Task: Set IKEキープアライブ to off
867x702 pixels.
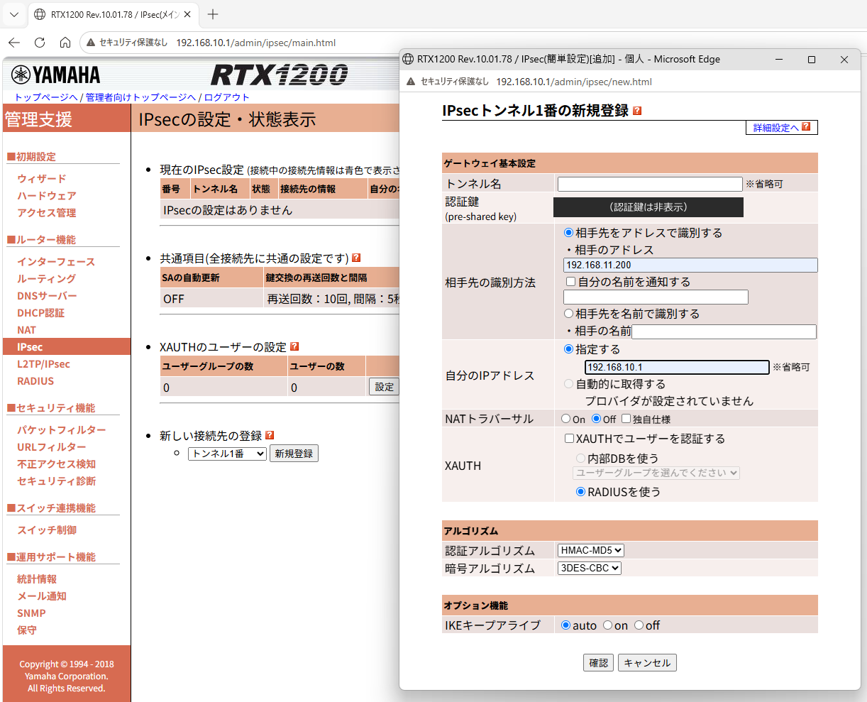Action: (639, 625)
